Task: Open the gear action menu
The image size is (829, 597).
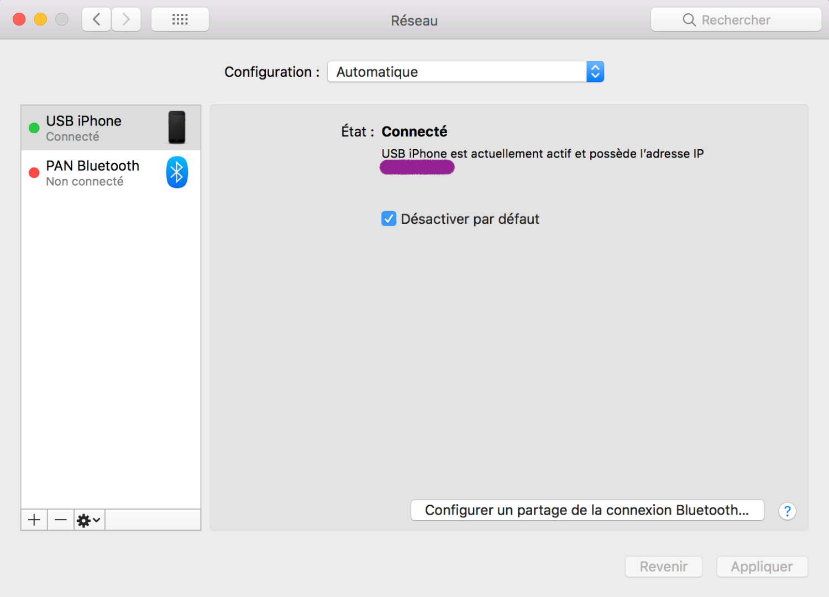Action: [88, 520]
